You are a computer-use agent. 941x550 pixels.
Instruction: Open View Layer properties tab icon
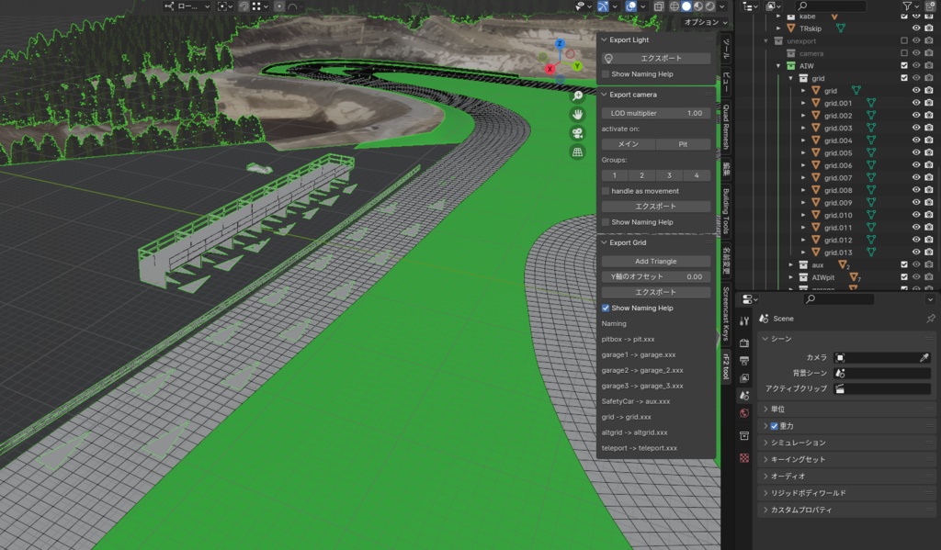click(x=744, y=378)
